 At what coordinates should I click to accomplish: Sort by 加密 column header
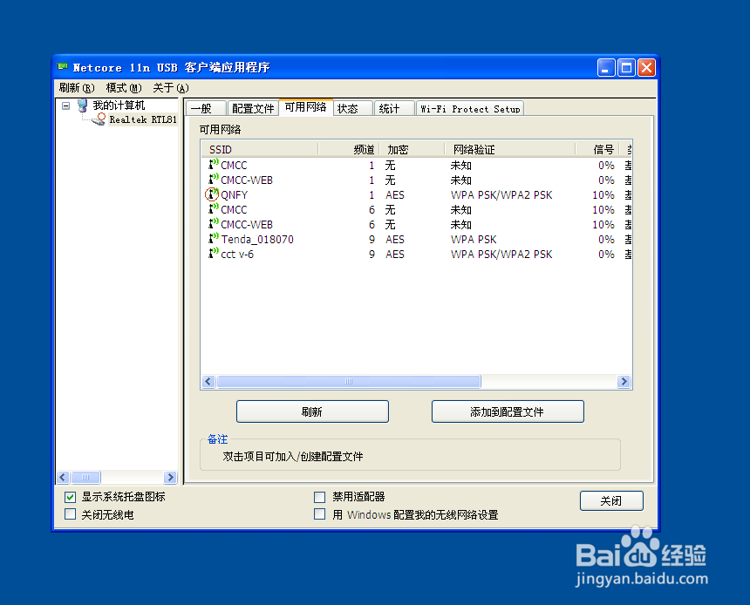click(412, 150)
